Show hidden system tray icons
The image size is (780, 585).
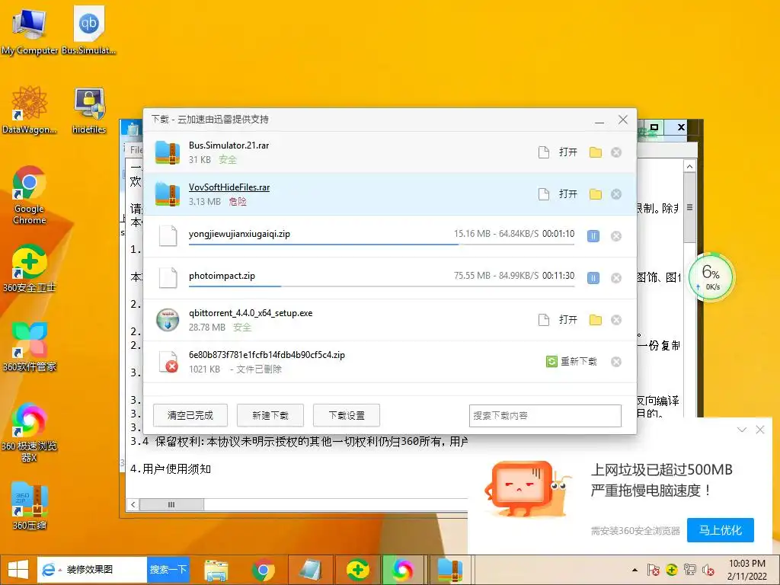click(635, 570)
